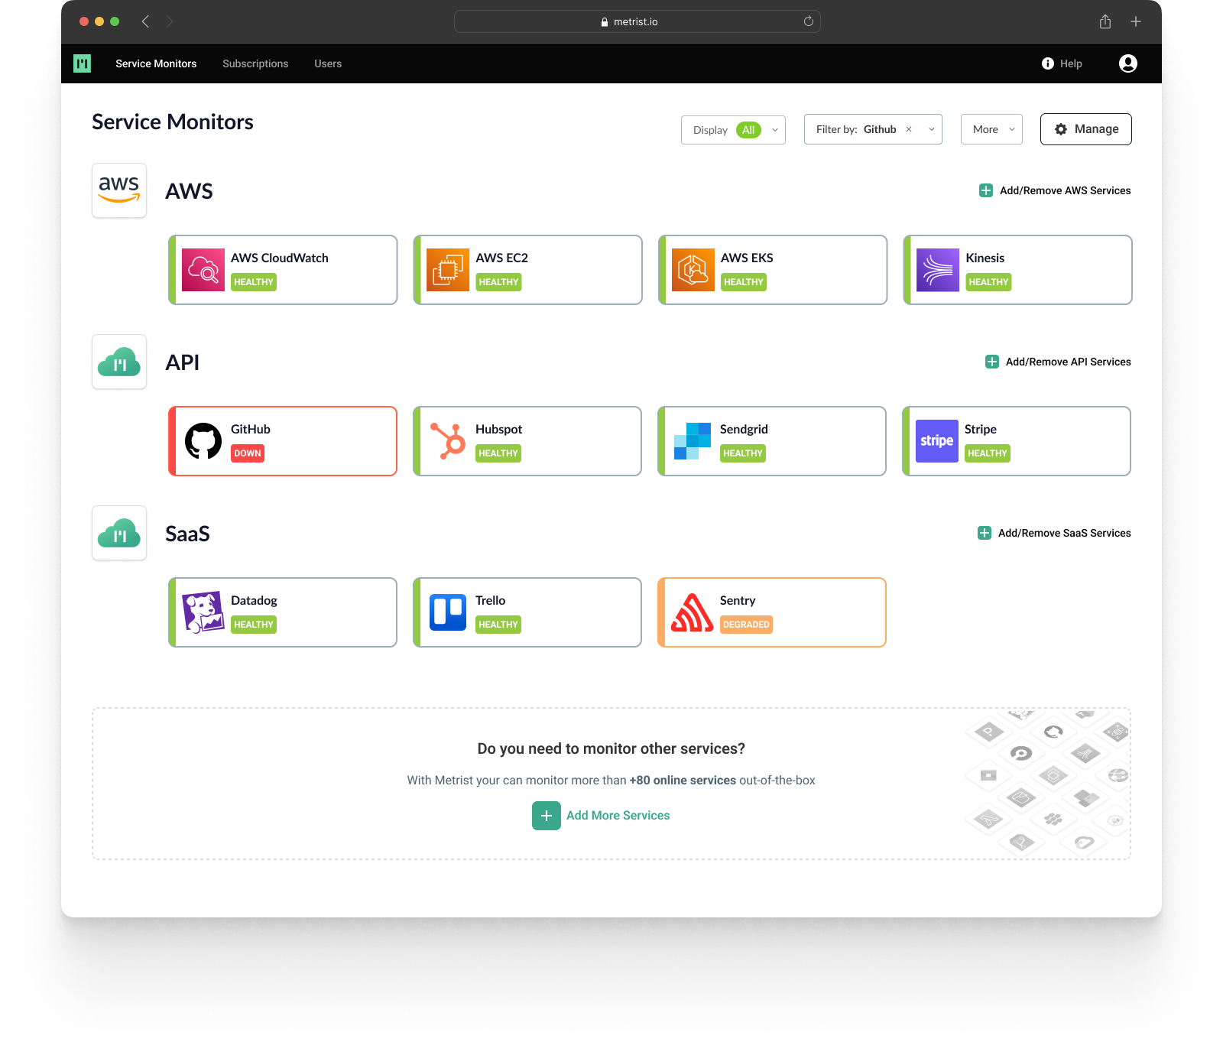Click Add More Services link
Screen dimensions: 1223x1055
(x=618, y=816)
